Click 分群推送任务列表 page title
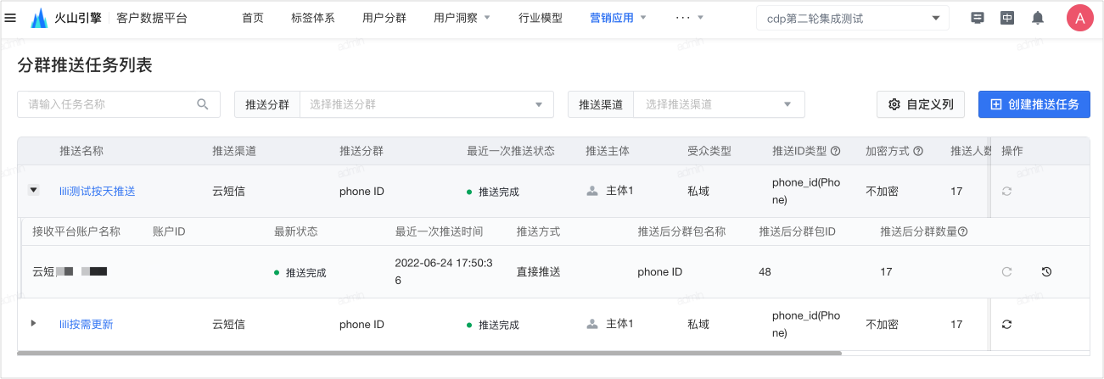1104x379 pixels. [x=85, y=65]
